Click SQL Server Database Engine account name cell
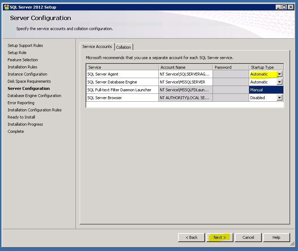 tap(186, 82)
